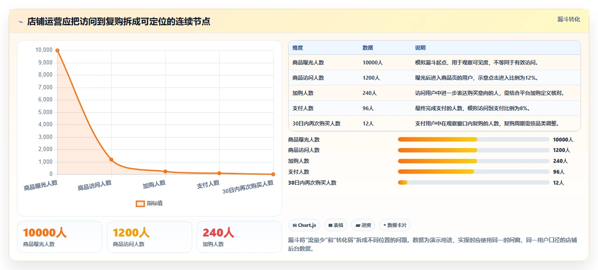Click the 10000人 cell in the table
This screenshot has width=598, height=270.
373,63
